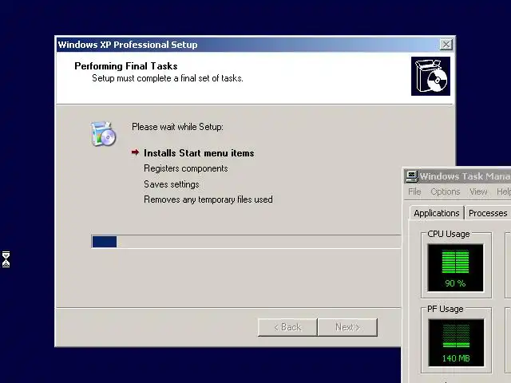
Task: Switch to the Applications tab in Task Manager
Action: [437, 213]
